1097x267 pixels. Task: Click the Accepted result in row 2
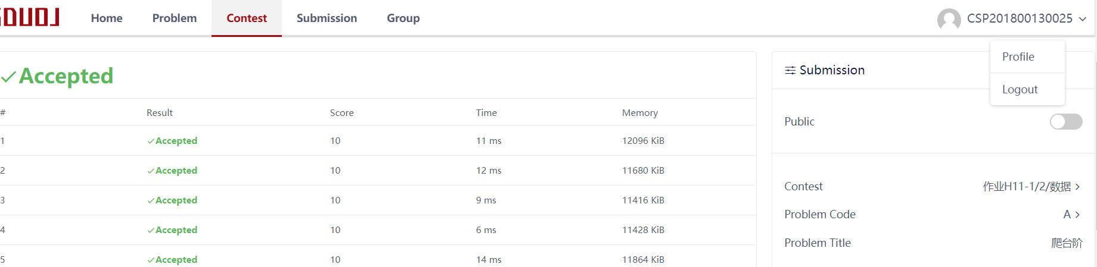pyautogui.click(x=176, y=171)
